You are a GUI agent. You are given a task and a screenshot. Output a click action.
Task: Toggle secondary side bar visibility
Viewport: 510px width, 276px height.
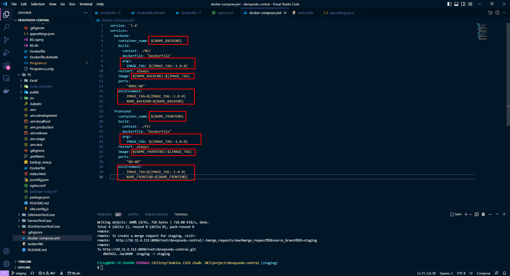(463, 4)
